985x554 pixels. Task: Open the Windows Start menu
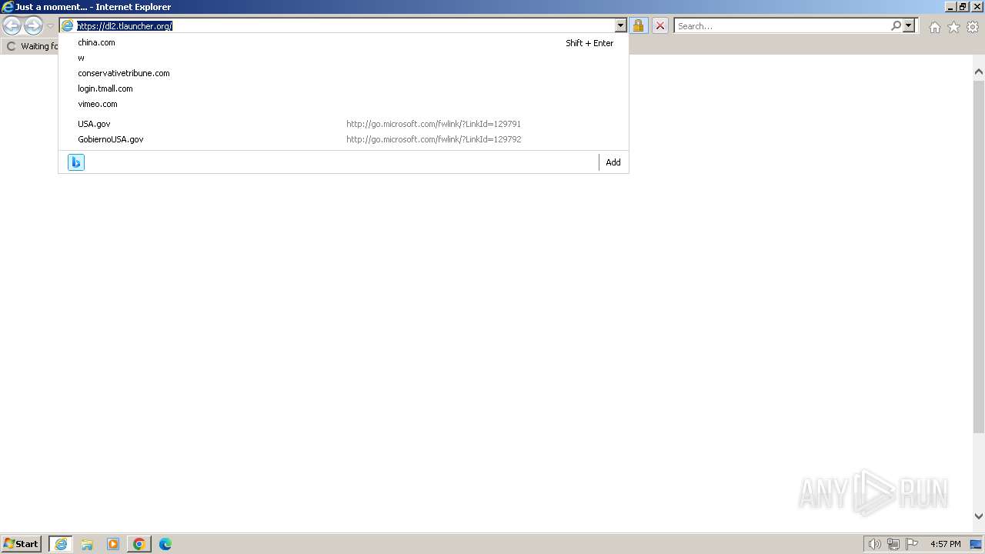point(22,544)
